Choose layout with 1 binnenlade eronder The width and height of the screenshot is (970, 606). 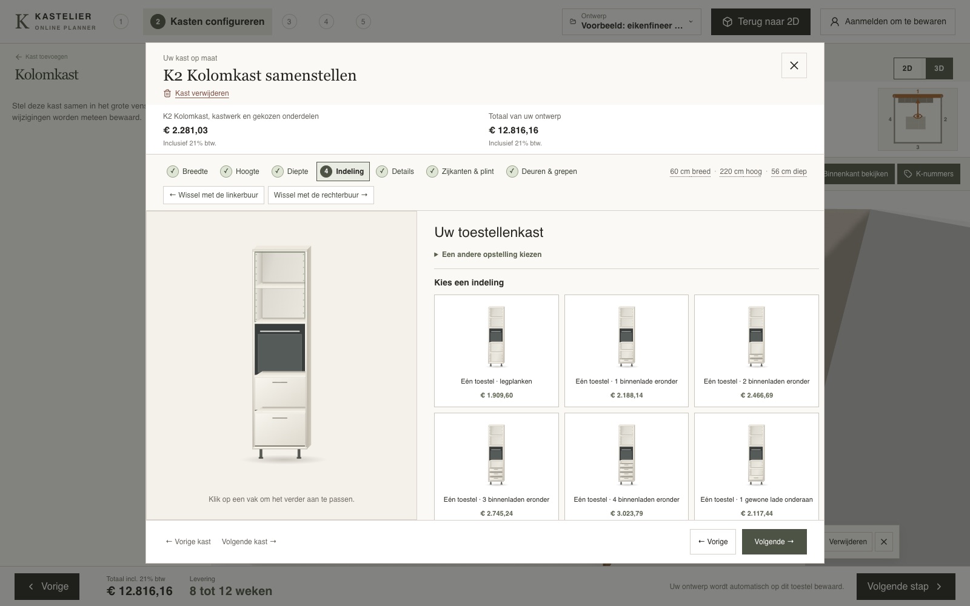[626, 351]
